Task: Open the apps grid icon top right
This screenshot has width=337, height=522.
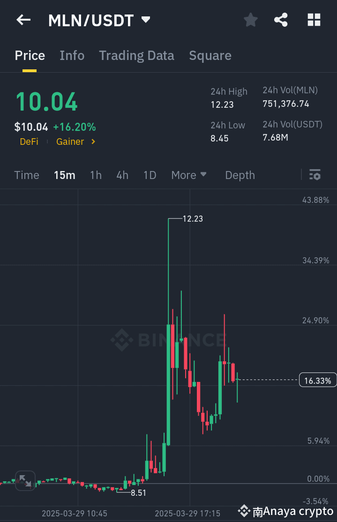Action: (x=313, y=20)
